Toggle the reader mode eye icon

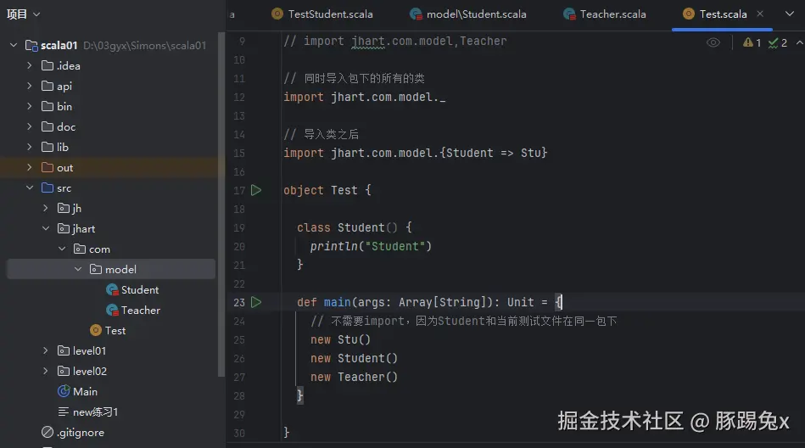pyautogui.click(x=713, y=42)
